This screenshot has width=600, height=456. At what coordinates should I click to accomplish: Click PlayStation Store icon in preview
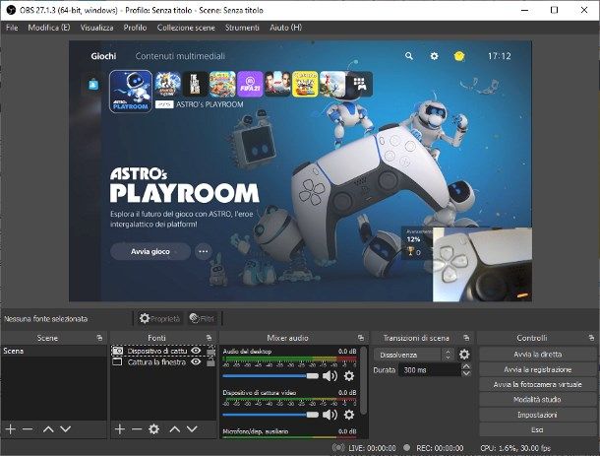point(93,84)
